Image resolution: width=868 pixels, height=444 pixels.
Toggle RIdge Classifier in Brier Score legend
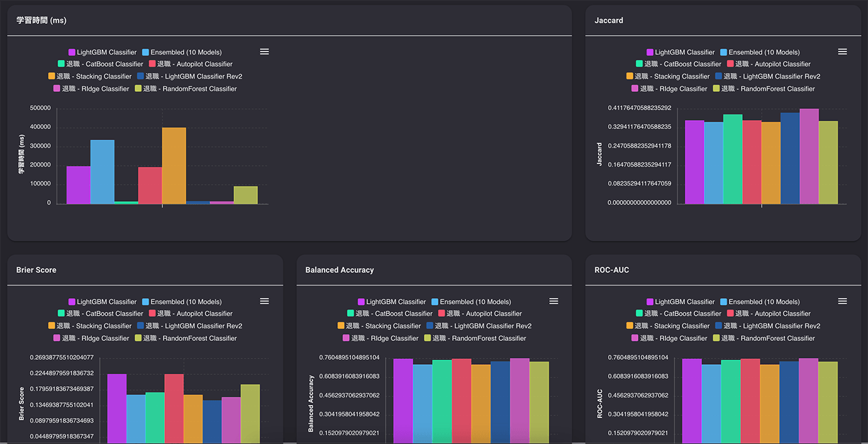tap(91, 338)
